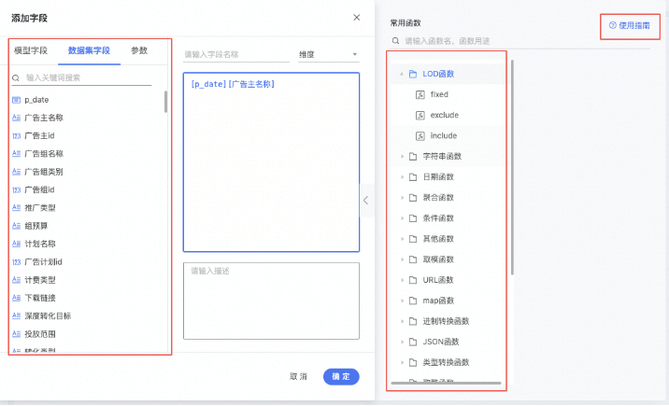Image resolution: width=669 pixels, height=406 pixels.
Task: Insert the 投放范围 field
Action: [40, 334]
